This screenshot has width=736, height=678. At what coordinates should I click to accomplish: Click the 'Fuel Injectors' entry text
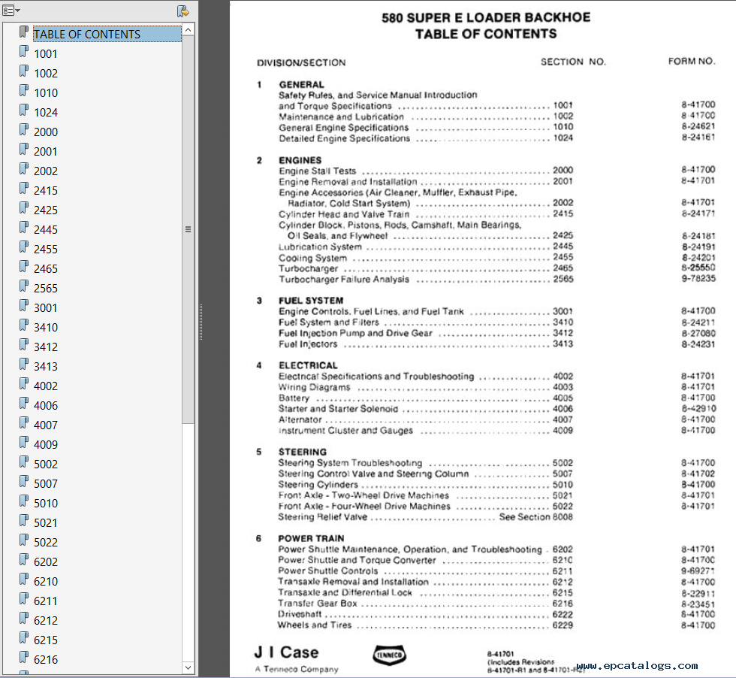click(308, 344)
